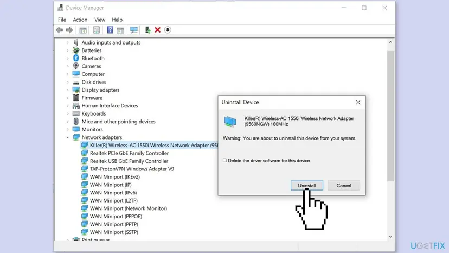Click the red X Uninstall device toolbar icon
The image size is (449, 253).
[157, 30]
